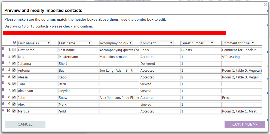Image resolution: width=270 pixels, height=134 pixels.
Task: Close the import preview dialog with X
Action: (x=265, y=5)
